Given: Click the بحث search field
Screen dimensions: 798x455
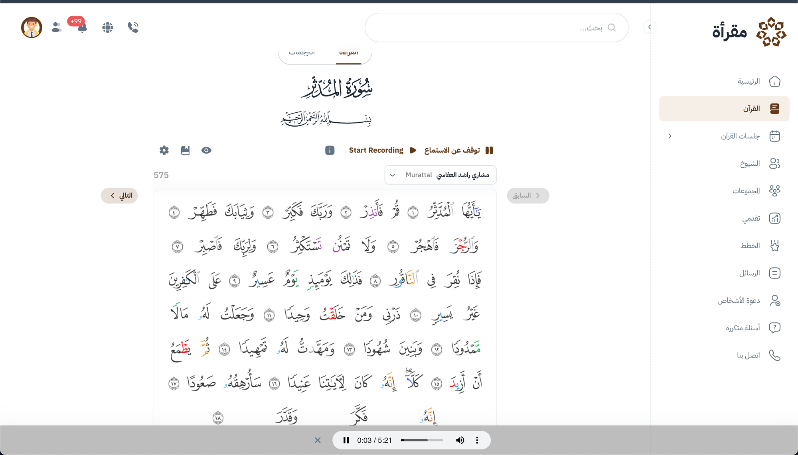Looking at the screenshot, I should point(496,27).
